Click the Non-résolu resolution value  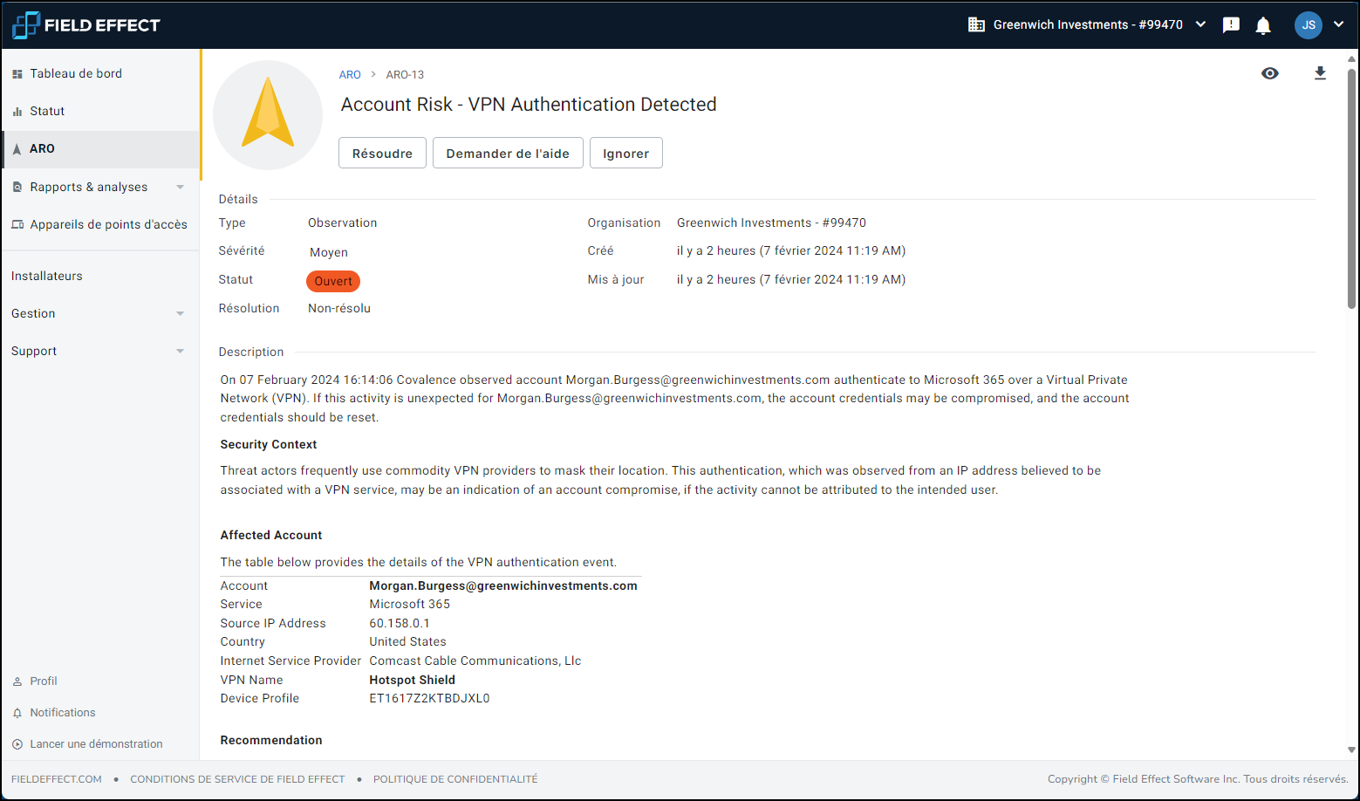pos(339,308)
